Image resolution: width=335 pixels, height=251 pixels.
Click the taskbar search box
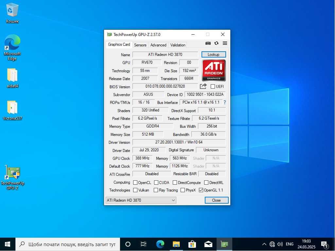pyautogui.click(x=68, y=244)
